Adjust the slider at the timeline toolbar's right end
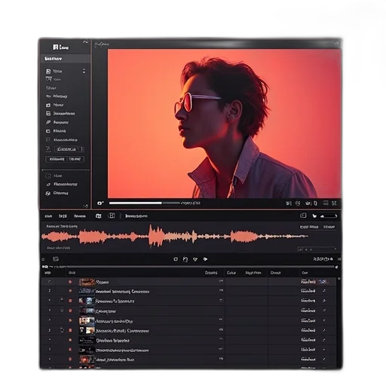The height and width of the screenshot is (386, 386). tap(329, 216)
